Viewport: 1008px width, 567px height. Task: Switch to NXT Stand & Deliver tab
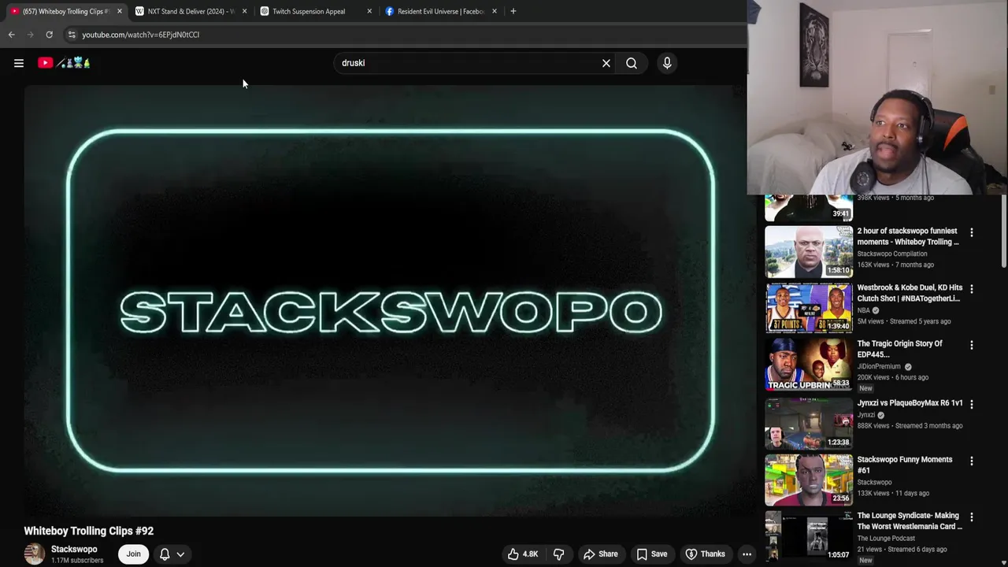coord(189,11)
